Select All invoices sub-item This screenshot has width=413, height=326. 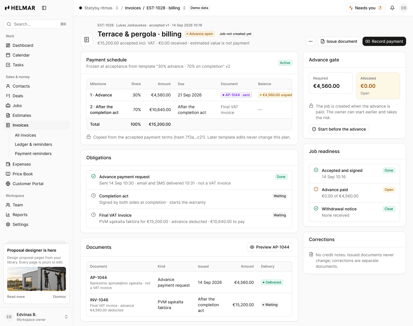pyautogui.click(x=41, y=135)
